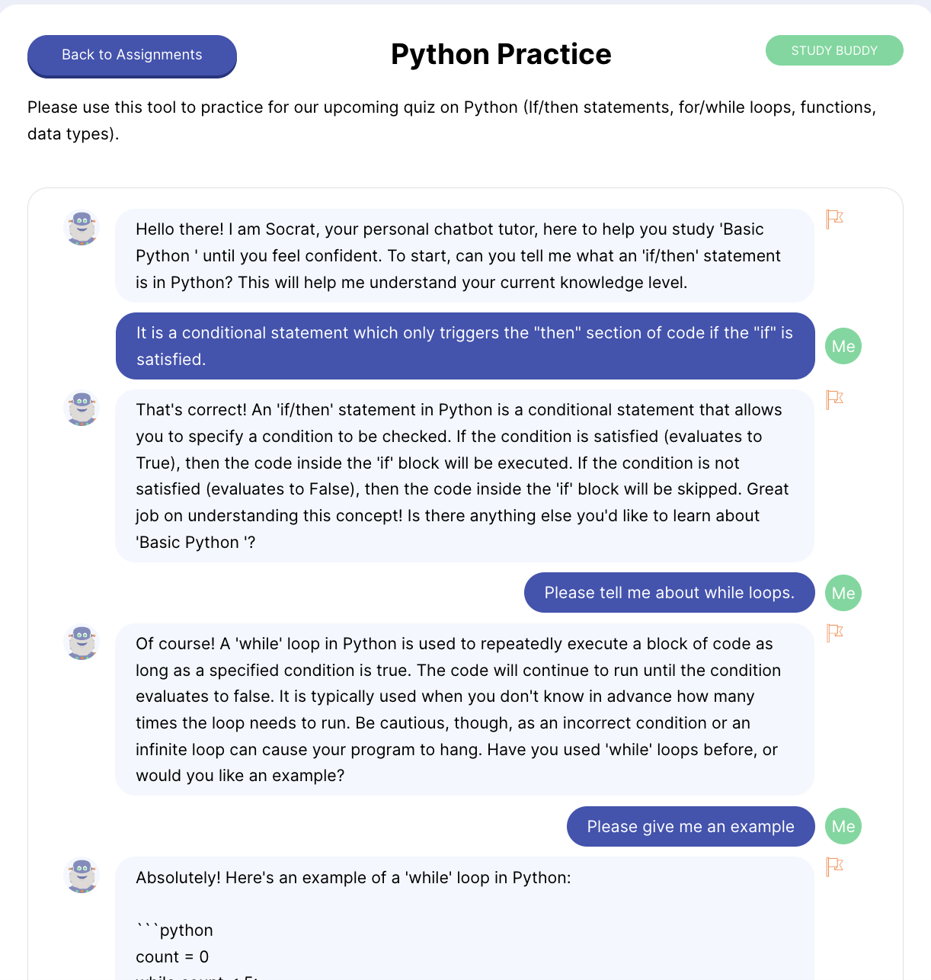931x980 pixels.
Task: Flag the while loop example message
Action: (835, 866)
